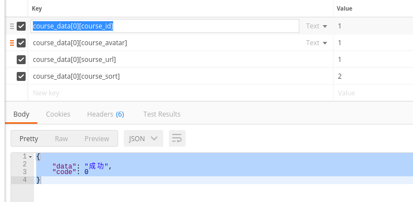Click the value cell of course_sort row
Image resolution: width=413 pixels, height=202 pixels.
373,76
